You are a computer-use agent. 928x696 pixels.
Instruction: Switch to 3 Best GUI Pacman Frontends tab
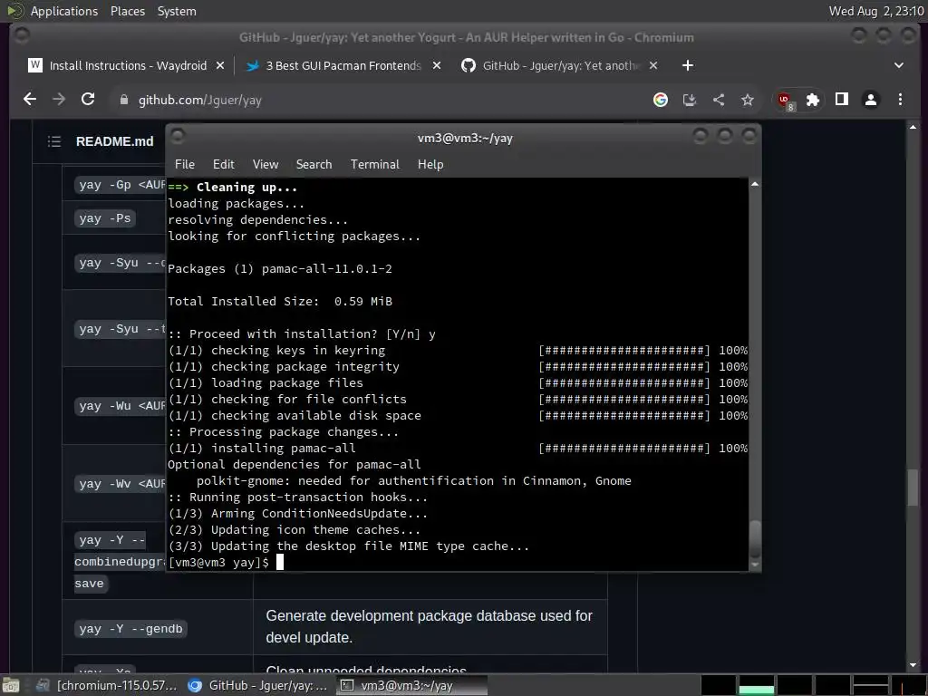[x=343, y=65]
